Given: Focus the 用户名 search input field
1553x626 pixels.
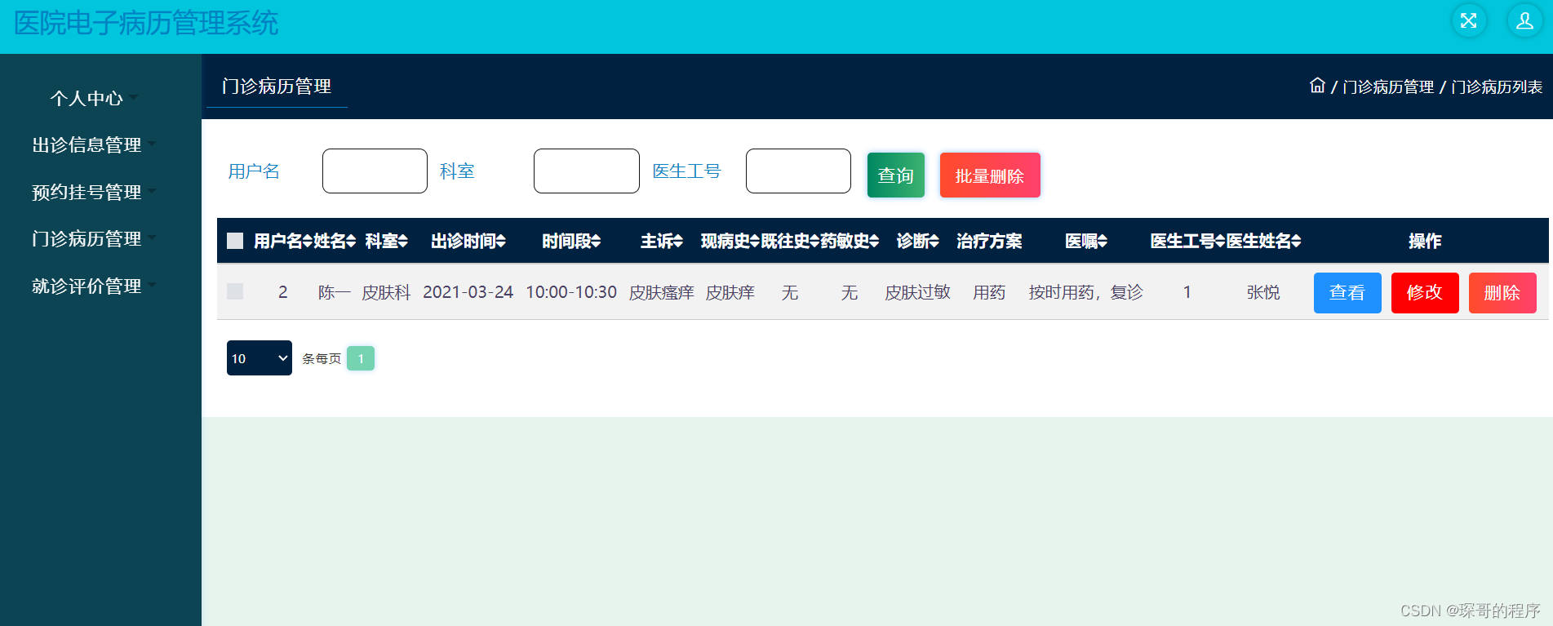Looking at the screenshot, I should [375, 171].
